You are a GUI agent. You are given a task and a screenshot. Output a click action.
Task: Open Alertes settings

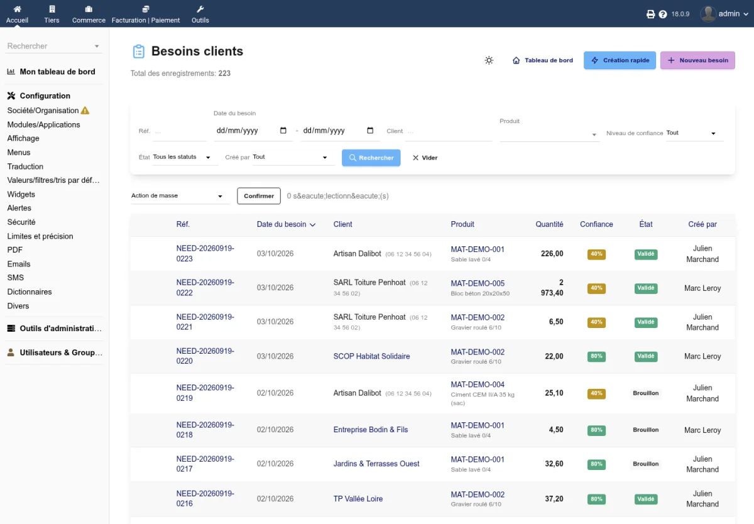point(19,208)
